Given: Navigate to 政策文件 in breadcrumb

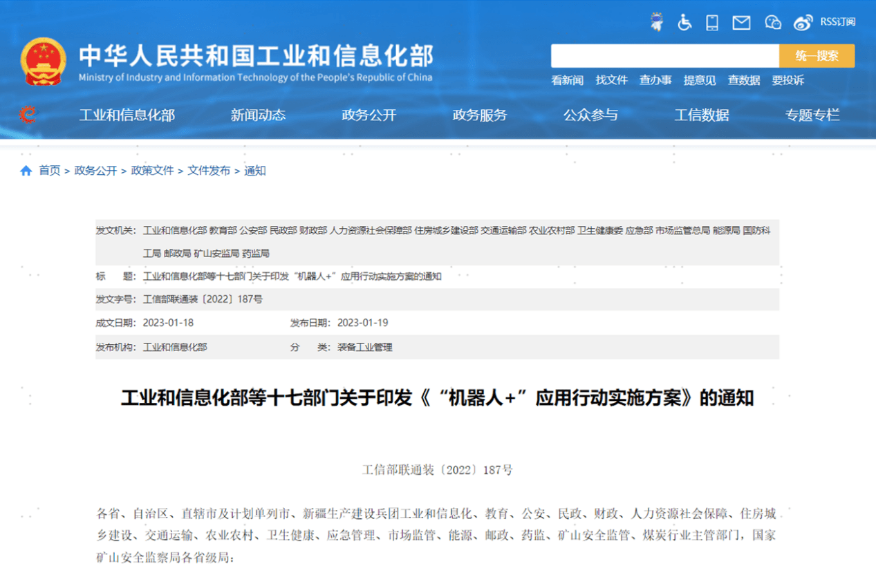Looking at the screenshot, I should [x=152, y=171].
